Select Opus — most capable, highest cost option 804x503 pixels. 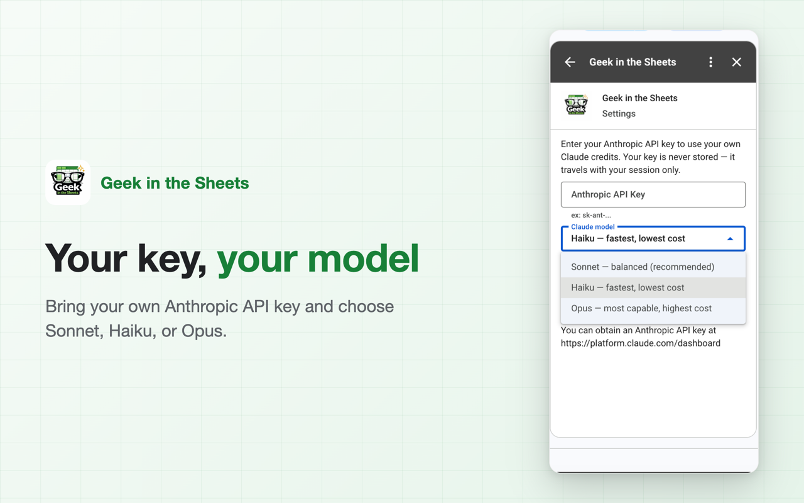(x=653, y=308)
